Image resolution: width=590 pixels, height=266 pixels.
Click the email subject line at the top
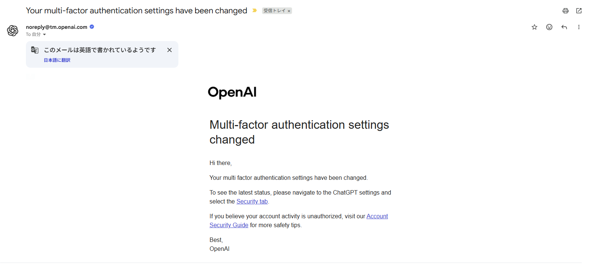[136, 11]
